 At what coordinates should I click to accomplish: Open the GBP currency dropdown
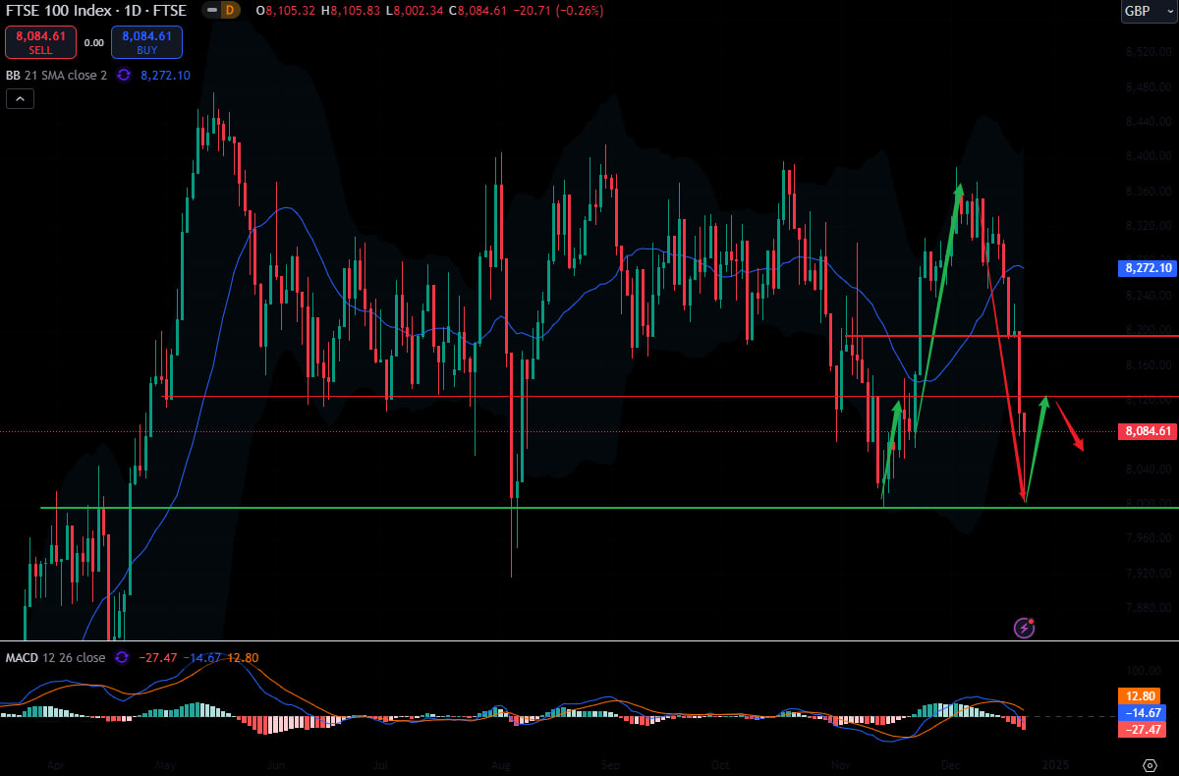pyautogui.click(x=1150, y=11)
